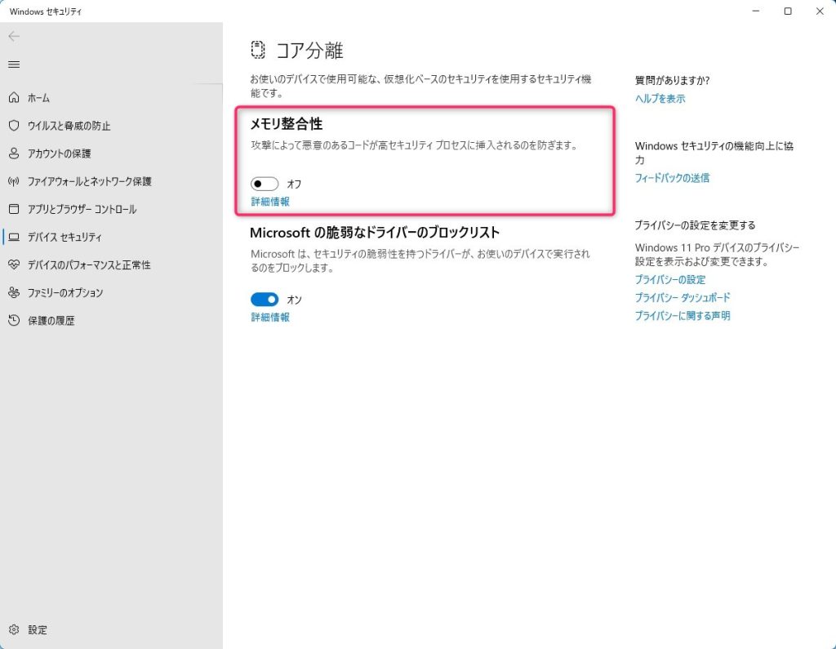The height and width of the screenshot is (649, 836).
Task: Open 詳細情報 link under driver blocklist
Action: point(269,318)
